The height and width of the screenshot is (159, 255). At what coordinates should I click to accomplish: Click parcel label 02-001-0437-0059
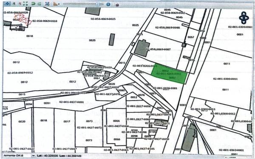(156, 139)
